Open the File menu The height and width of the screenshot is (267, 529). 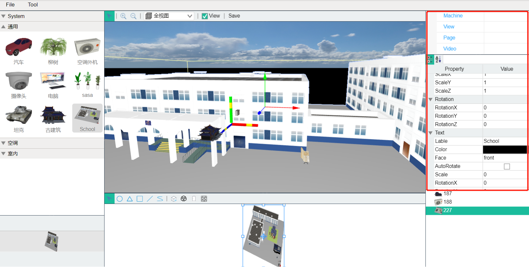click(x=10, y=5)
